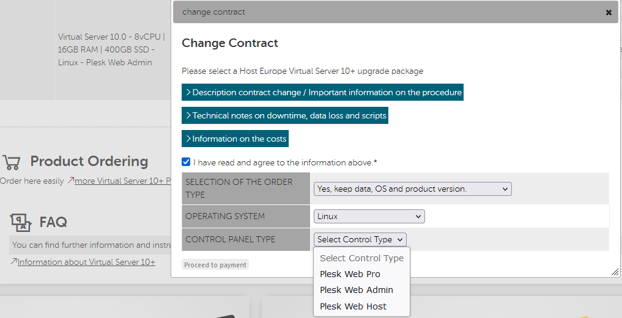Click Proceed to payment button
622x318 pixels.
[x=215, y=265]
